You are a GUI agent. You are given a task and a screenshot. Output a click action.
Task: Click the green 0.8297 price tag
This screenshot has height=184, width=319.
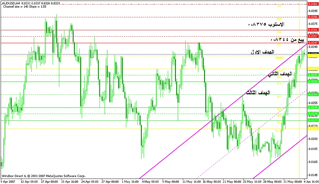313,75
